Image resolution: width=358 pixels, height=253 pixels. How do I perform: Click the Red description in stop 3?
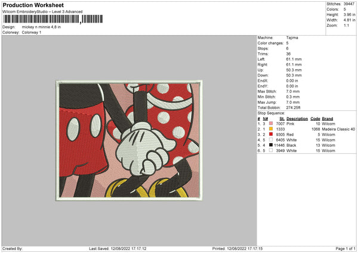pyautogui.click(x=290, y=134)
